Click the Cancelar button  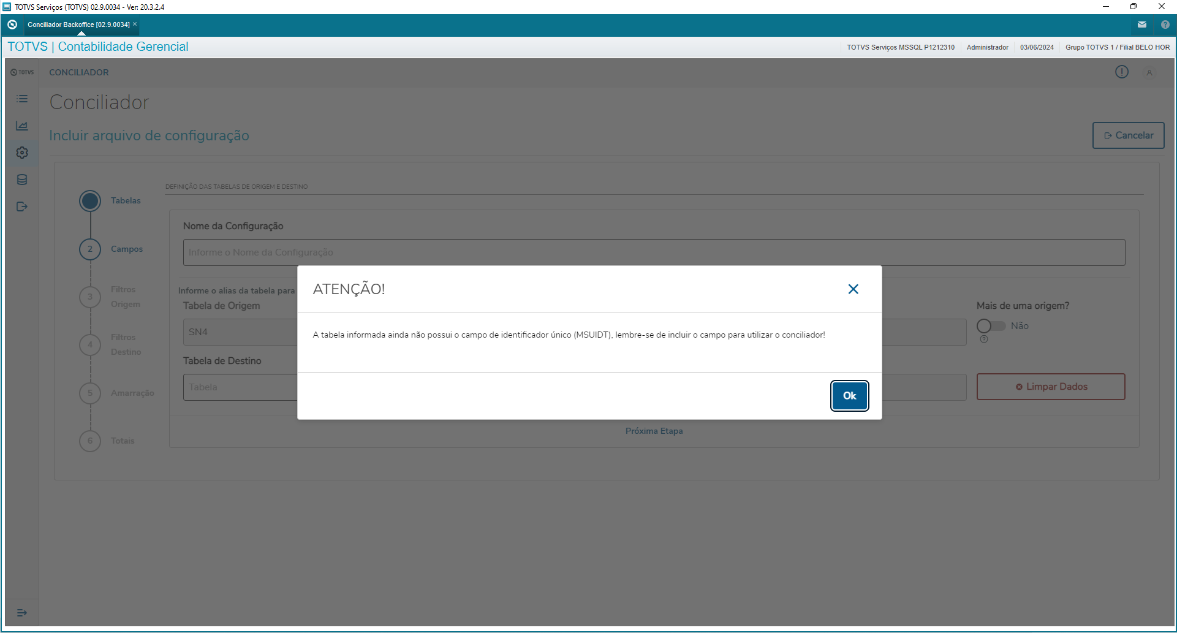[1129, 135]
